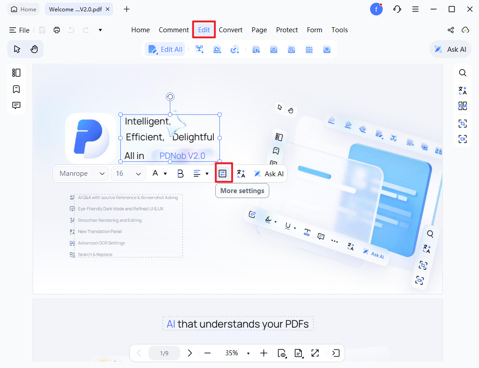Close the Welcome ...V2.0.pdf tab
Viewport: 479px width, 368px height.
[108, 9]
